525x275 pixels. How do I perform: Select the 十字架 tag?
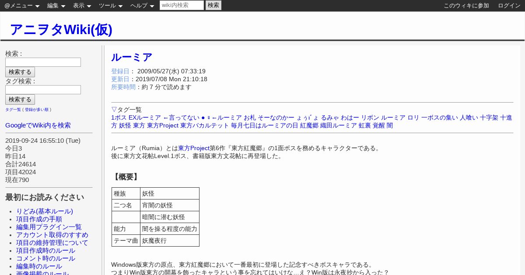[489, 117]
